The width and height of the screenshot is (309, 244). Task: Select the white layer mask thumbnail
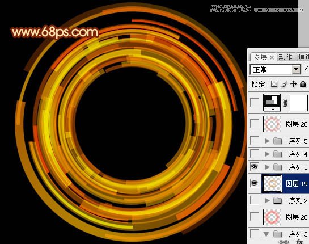[x=299, y=103]
